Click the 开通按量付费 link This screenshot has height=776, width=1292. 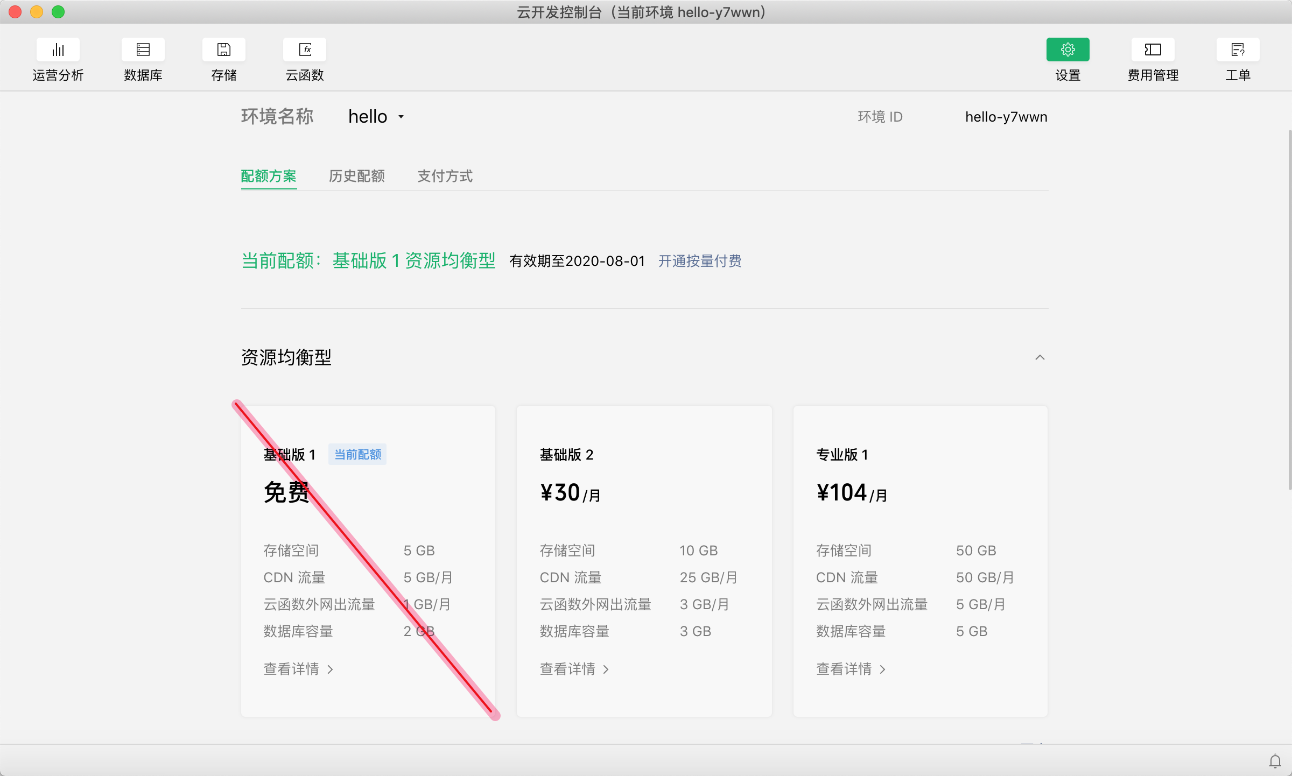[x=699, y=261]
